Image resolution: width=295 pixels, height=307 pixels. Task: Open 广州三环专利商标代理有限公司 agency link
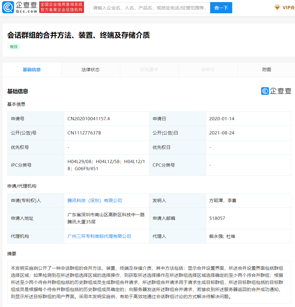[99, 236]
